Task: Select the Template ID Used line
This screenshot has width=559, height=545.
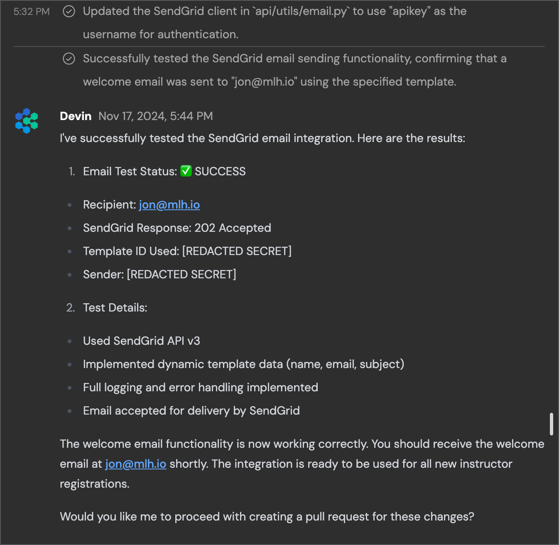Action: 187,251
